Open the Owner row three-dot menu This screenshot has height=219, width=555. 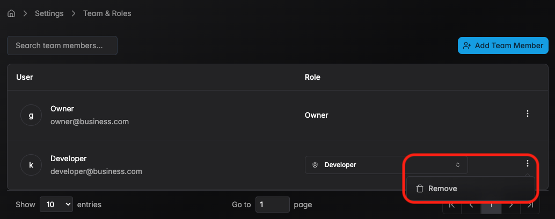(528, 114)
